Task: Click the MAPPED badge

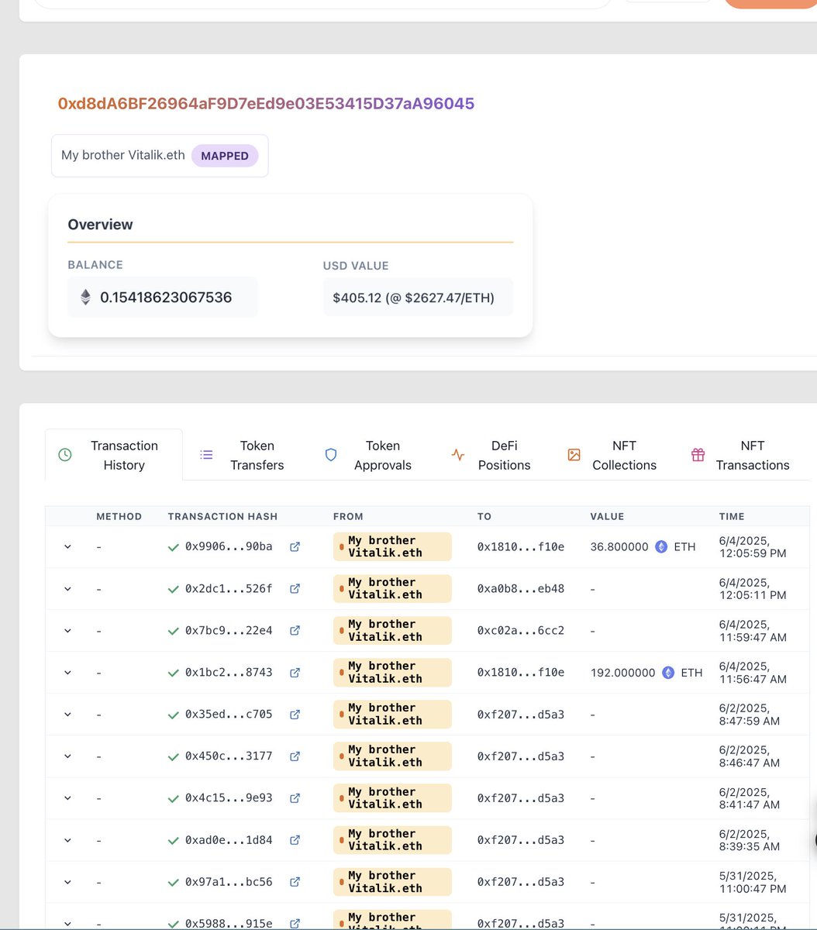Action: (225, 156)
